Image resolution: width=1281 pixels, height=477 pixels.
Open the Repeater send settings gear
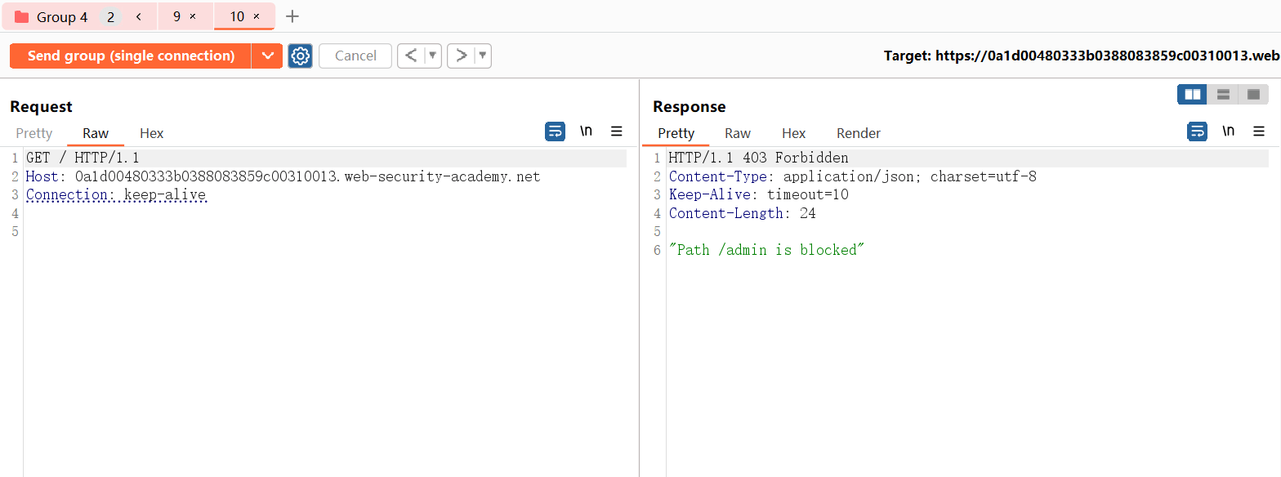click(301, 56)
